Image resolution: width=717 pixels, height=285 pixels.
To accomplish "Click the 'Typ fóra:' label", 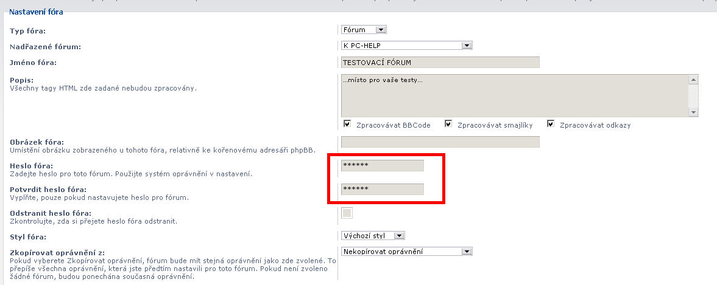I will tap(28, 31).
